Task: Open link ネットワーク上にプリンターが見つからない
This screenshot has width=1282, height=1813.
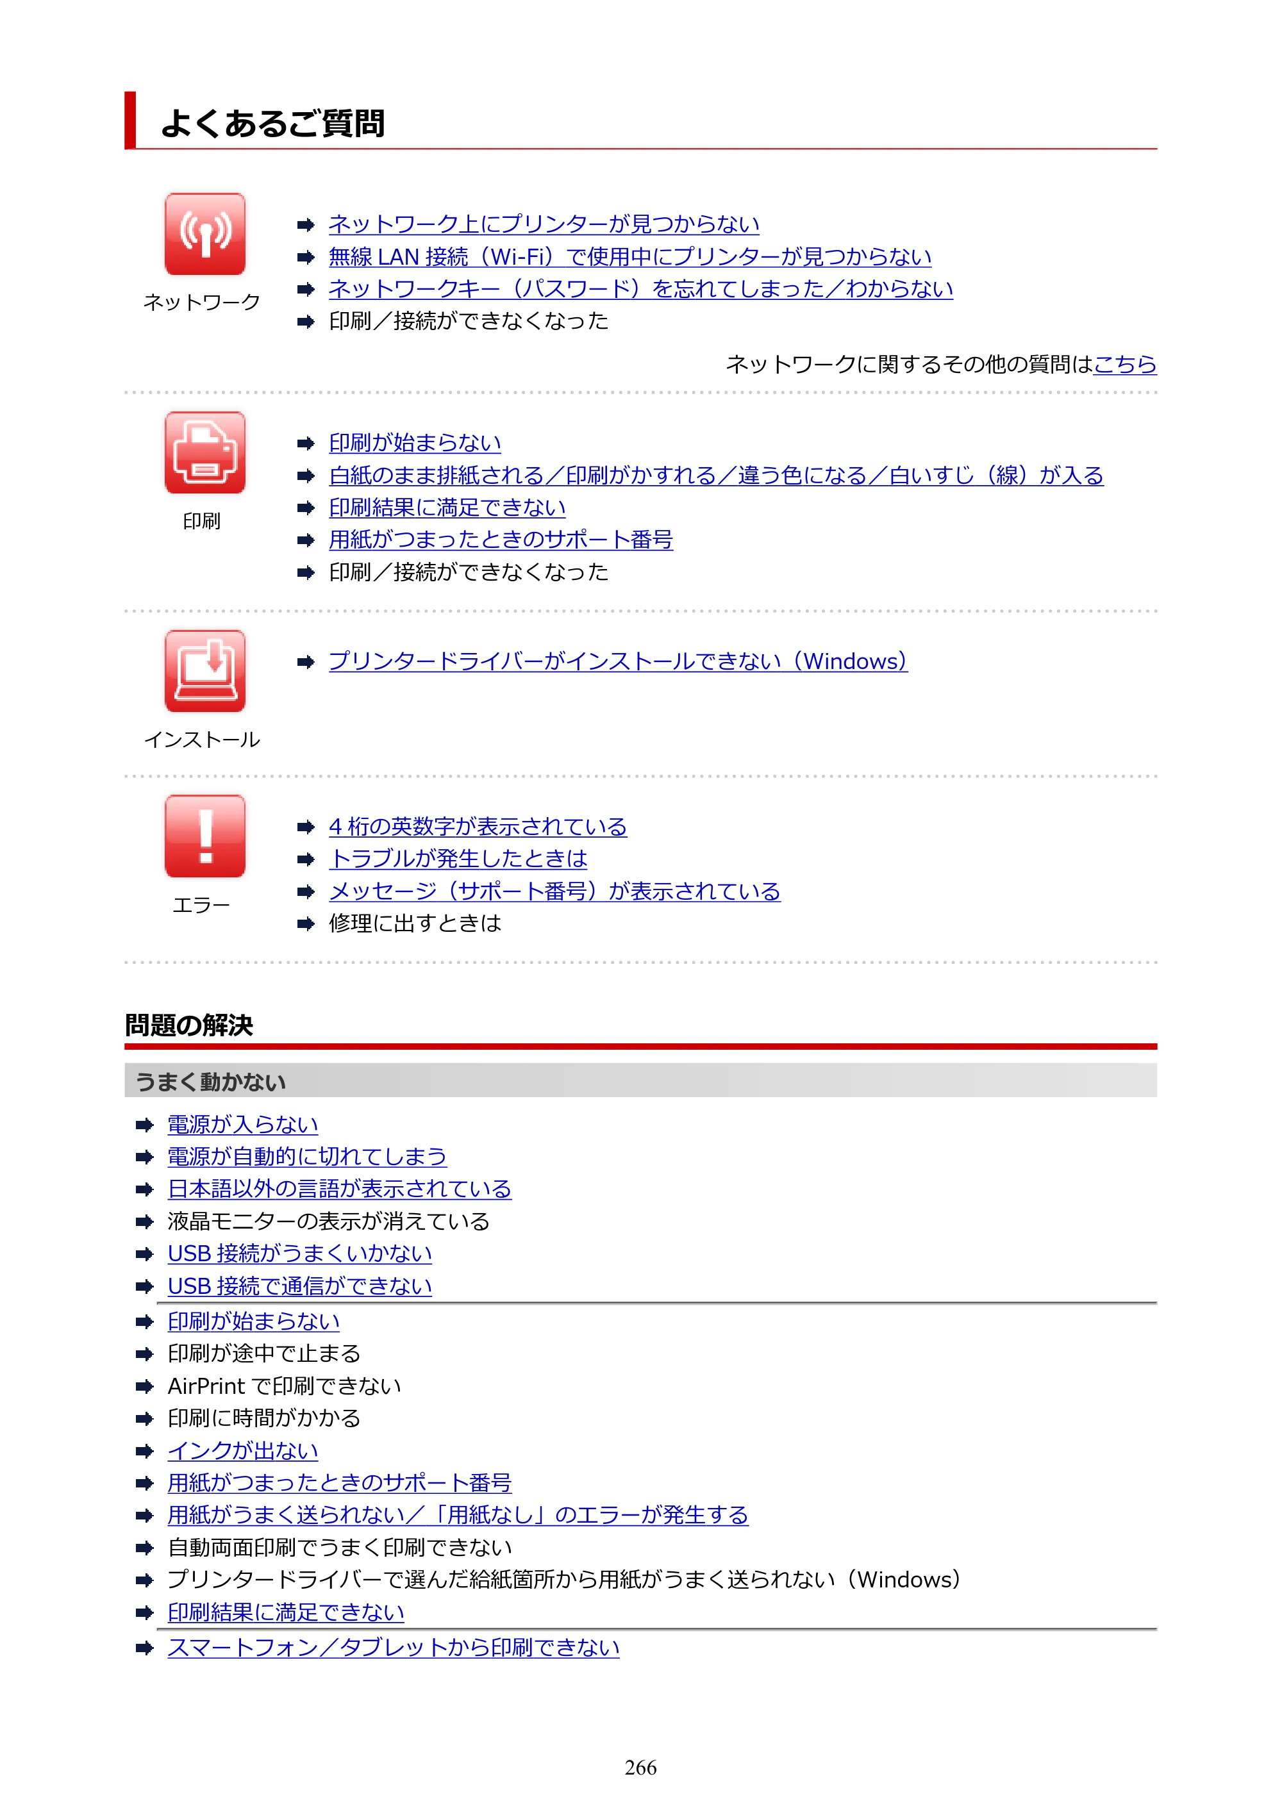Action: point(544,224)
